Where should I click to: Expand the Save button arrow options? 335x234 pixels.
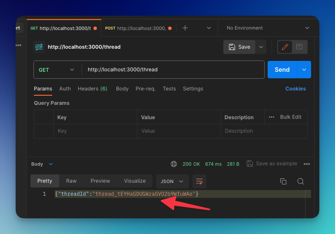(x=261, y=47)
